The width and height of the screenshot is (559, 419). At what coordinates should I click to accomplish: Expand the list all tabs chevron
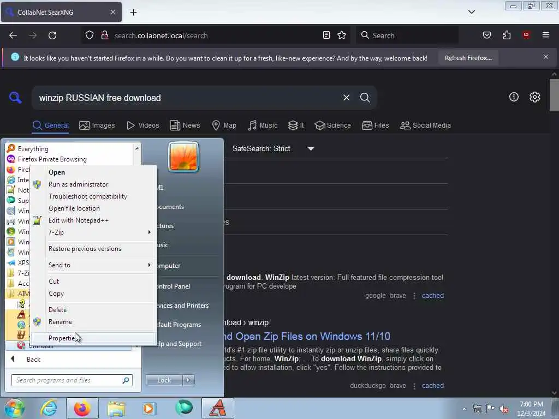(x=471, y=12)
